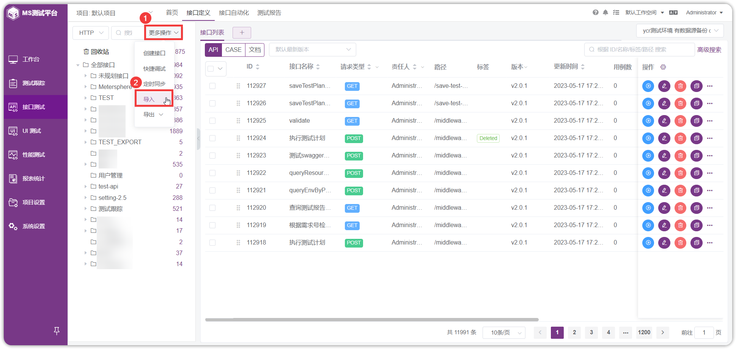Add a new tab with the plus button
This screenshot has width=736, height=349.
[x=242, y=33]
